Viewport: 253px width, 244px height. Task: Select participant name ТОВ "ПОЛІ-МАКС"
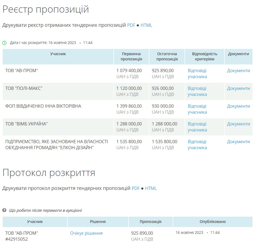(x=24, y=89)
